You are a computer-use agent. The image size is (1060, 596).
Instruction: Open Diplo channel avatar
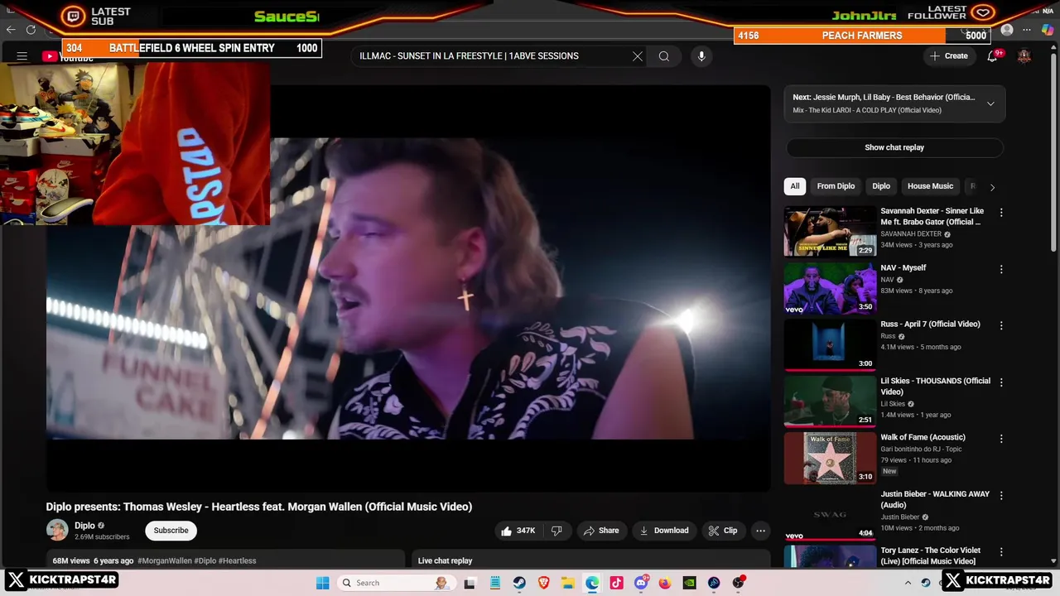[x=57, y=531]
